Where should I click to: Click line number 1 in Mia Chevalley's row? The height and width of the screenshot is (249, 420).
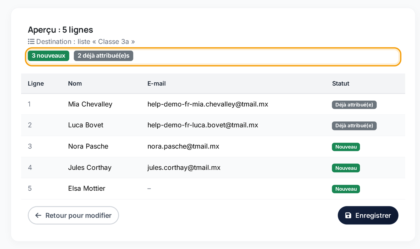tap(29, 104)
